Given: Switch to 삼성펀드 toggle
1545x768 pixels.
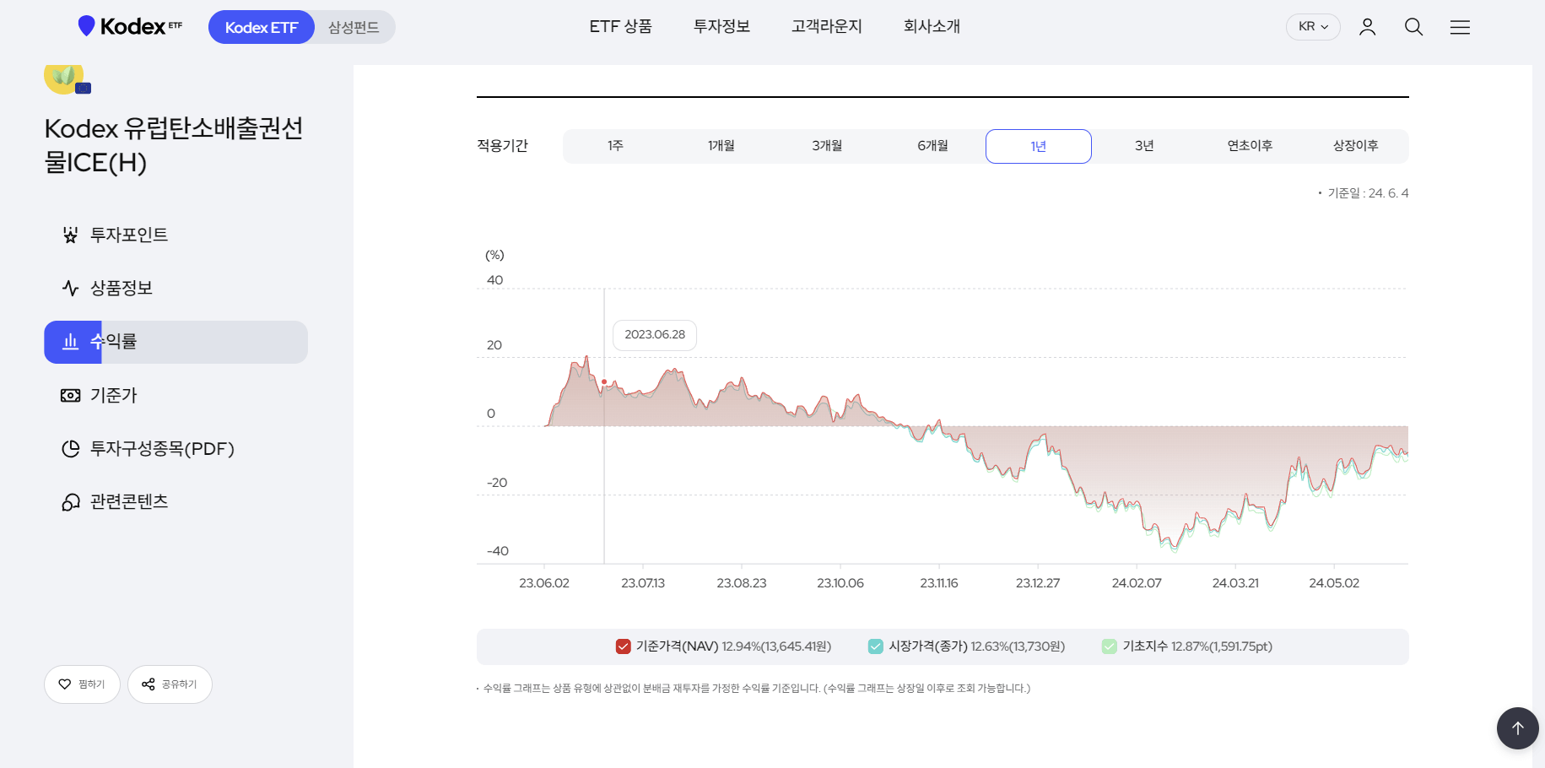Looking at the screenshot, I should (x=354, y=27).
